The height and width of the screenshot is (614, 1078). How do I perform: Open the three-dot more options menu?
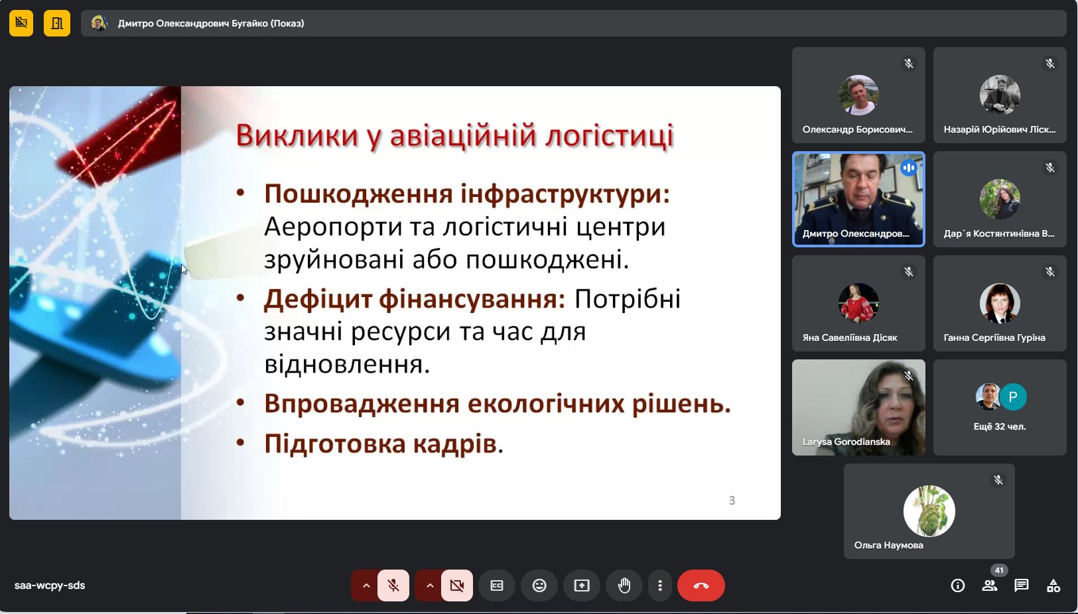coord(659,585)
